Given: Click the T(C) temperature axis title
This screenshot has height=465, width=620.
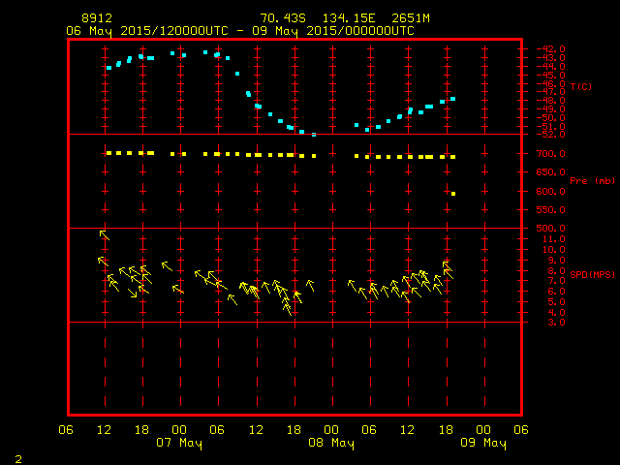Looking at the screenshot, I should coord(581,86).
